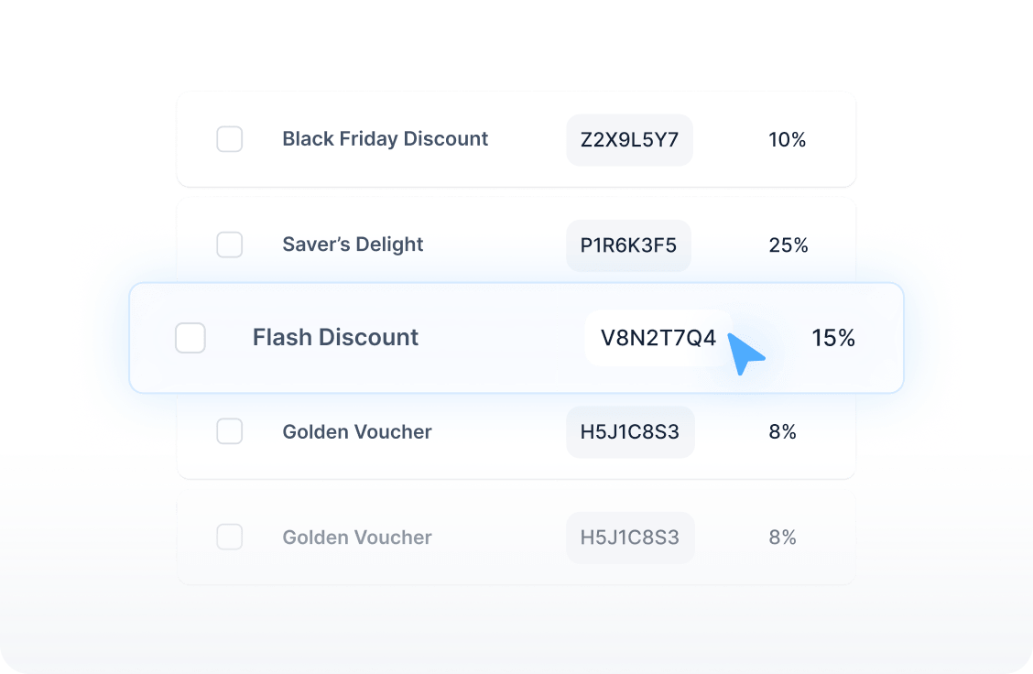This screenshot has height=674, width=1033.
Task: Copy the P1R6K3F5 code chip
Action: pos(628,245)
